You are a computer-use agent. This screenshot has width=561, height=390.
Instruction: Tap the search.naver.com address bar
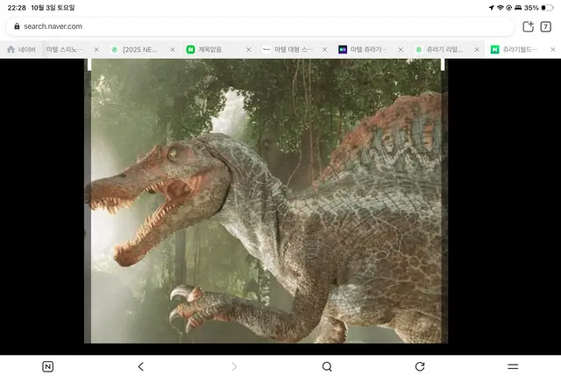pos(259,26)
